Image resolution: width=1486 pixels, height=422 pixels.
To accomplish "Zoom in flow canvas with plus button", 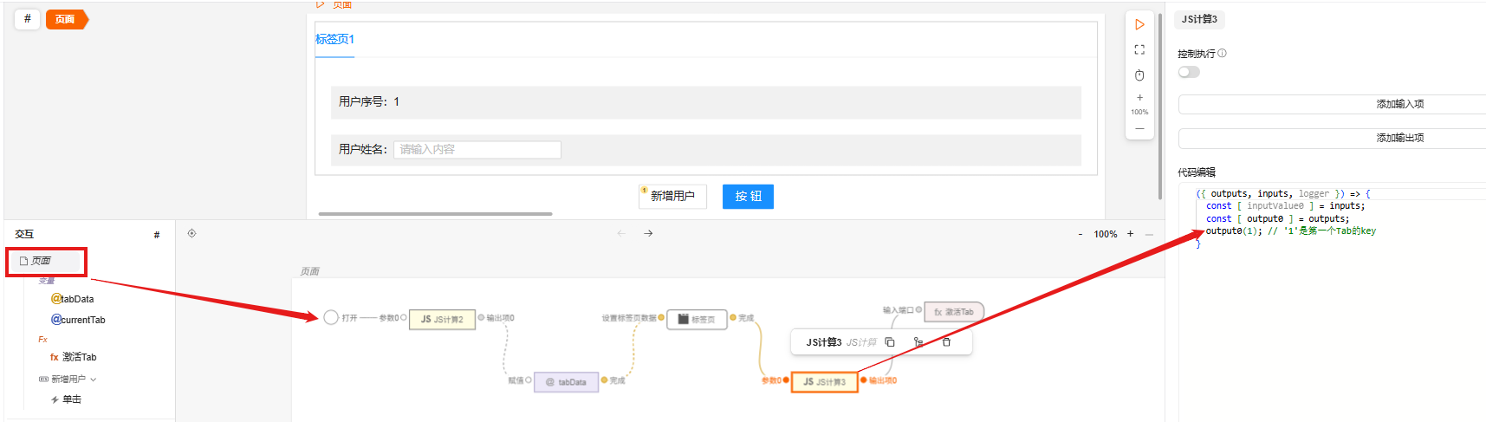I will (x=1130, y=234).
